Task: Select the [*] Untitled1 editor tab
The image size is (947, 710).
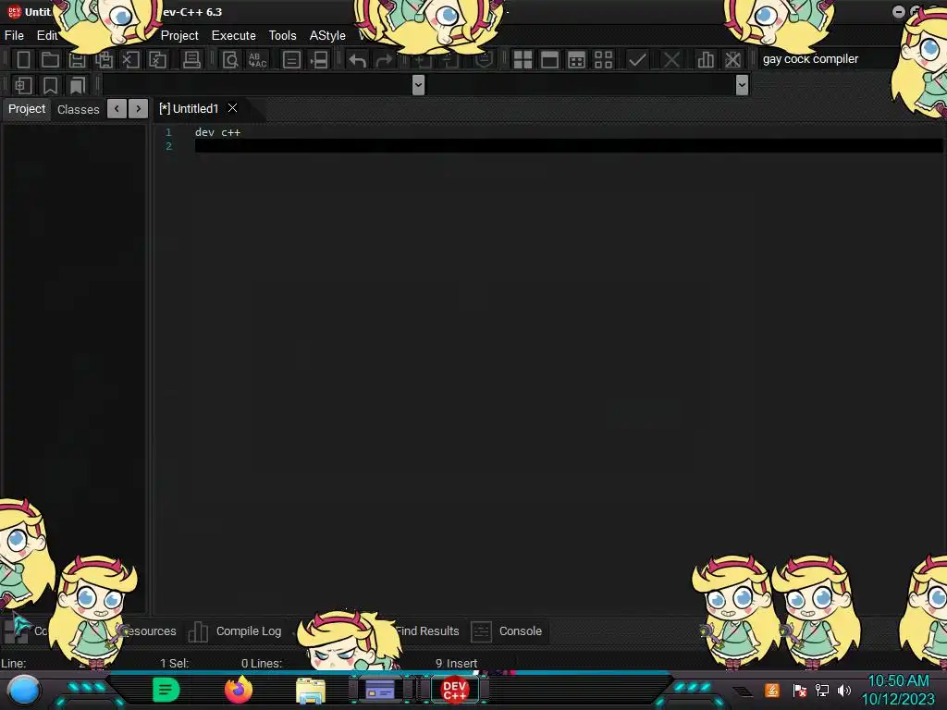Action: tap(189, 109)
